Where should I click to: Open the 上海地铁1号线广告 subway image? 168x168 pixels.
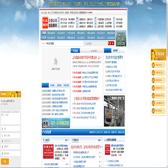pos(114,111)
